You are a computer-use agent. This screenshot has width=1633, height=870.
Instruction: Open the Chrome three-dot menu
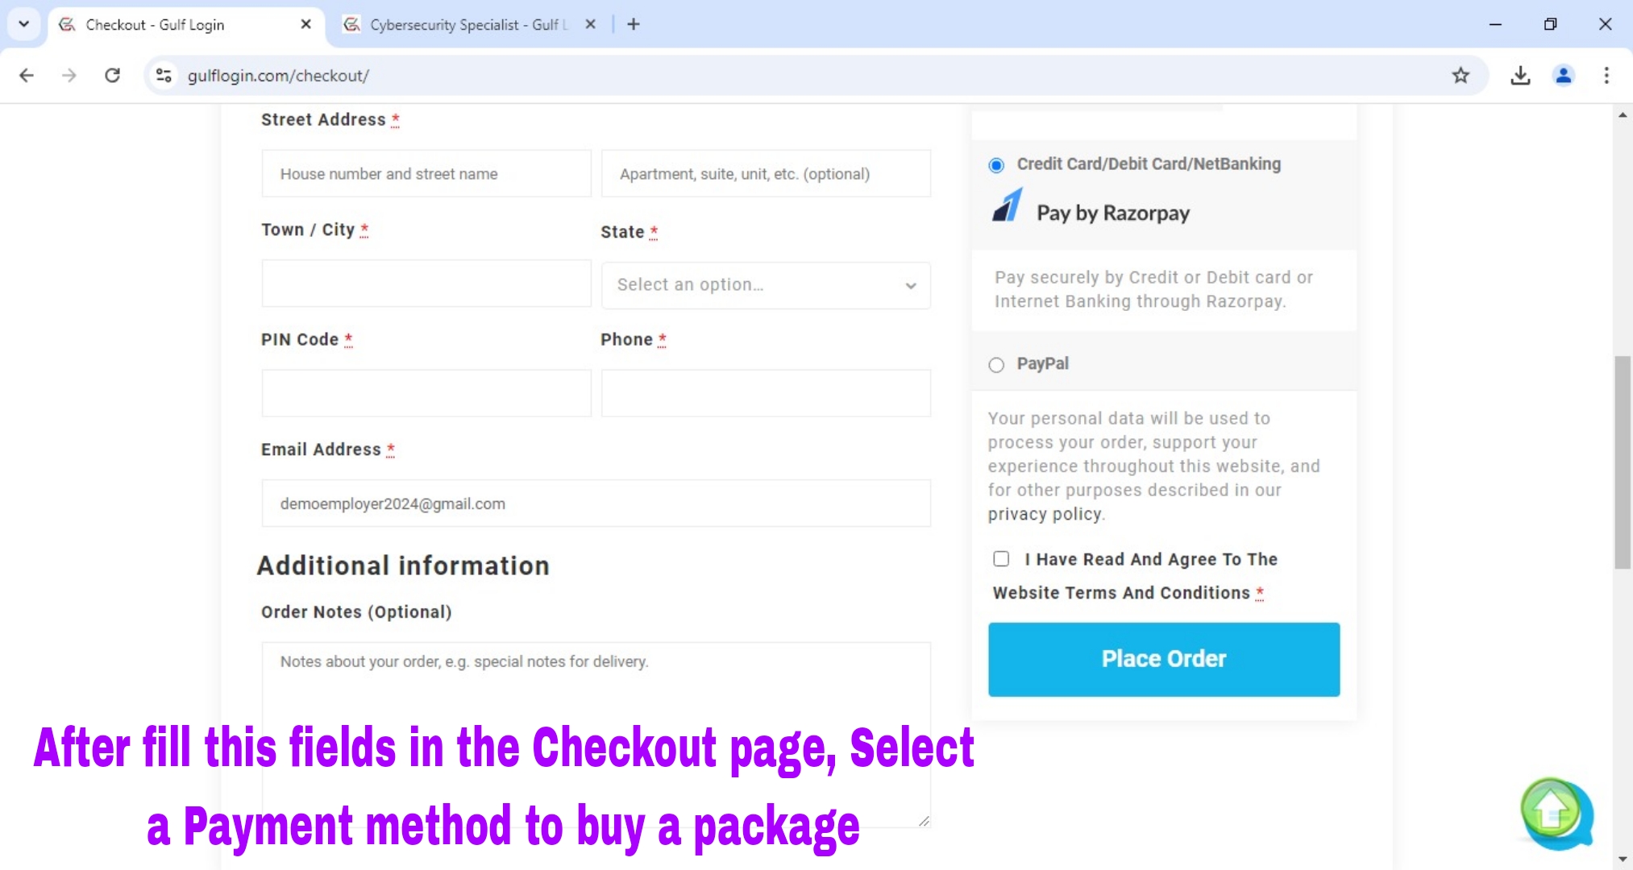1606,76
